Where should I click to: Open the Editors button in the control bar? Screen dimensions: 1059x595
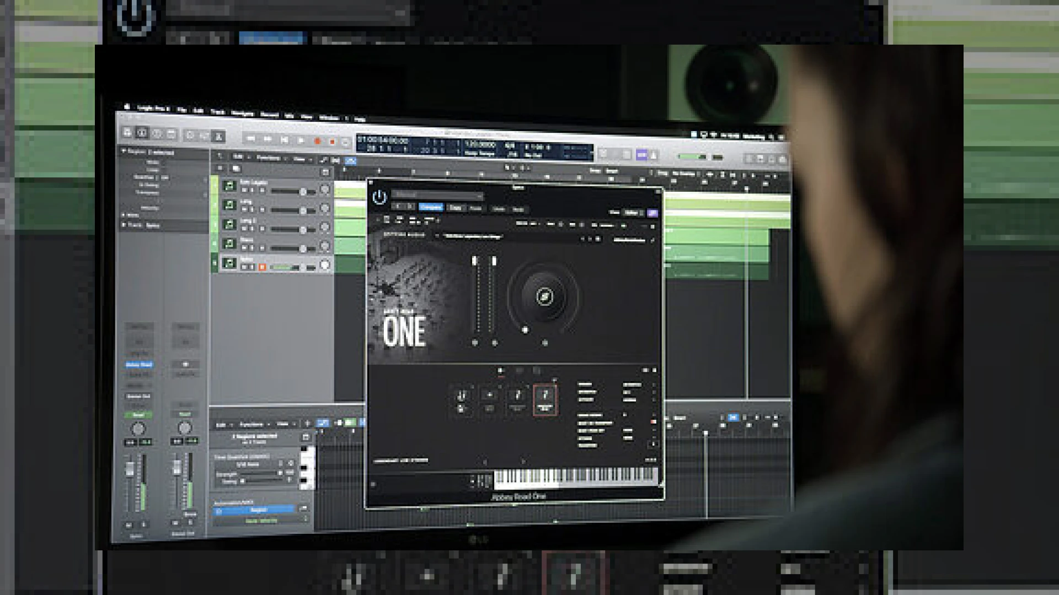coord(218,136)
